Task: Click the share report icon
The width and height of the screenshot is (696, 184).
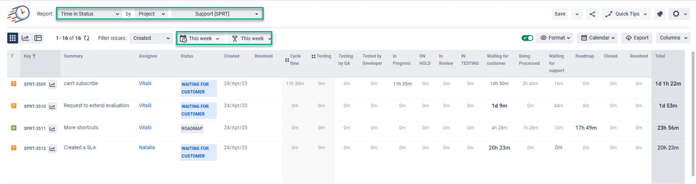Action: click(592, 14)
